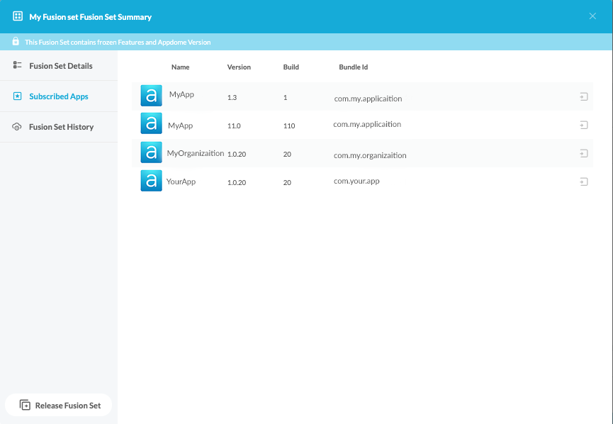Switch to the Subscribed Apps tab
This screenshot has width=613, height=424.
pyautogui.click(x=59, y=96)
